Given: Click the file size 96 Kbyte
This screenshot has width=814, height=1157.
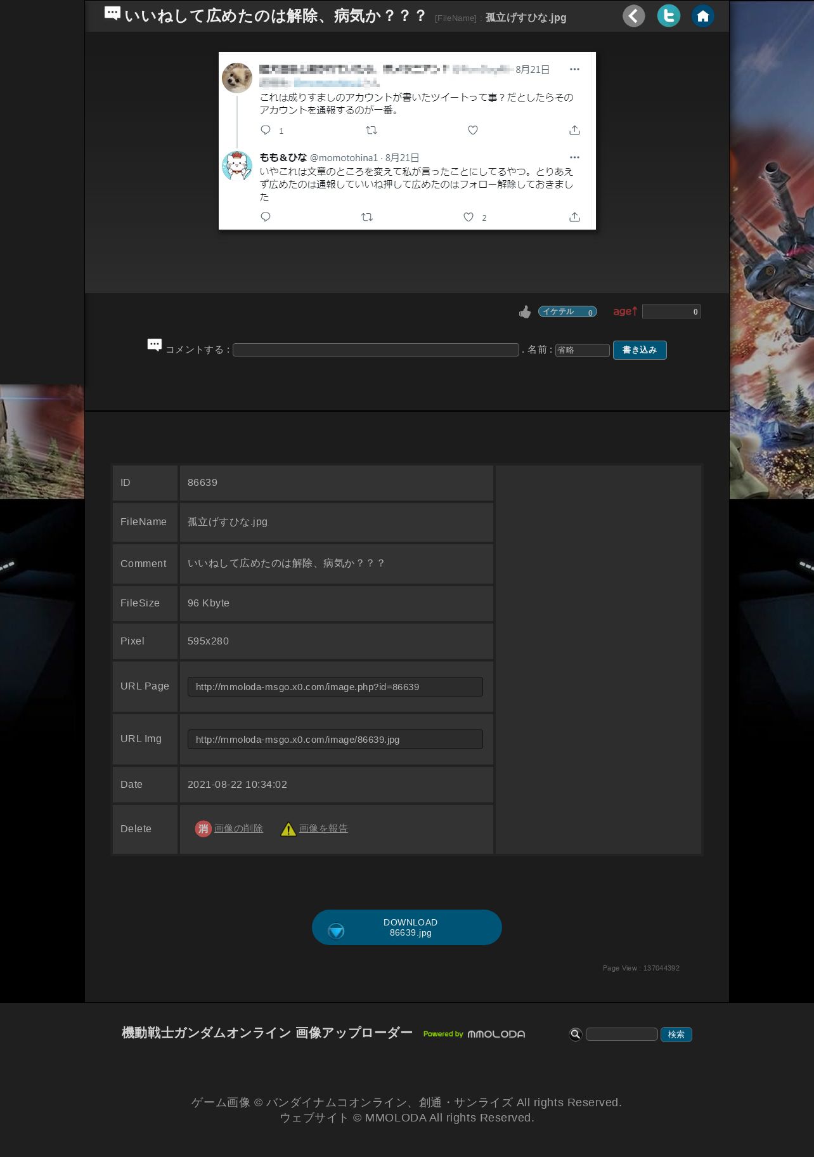Looking at the screenshot, I should pos(209,603).
